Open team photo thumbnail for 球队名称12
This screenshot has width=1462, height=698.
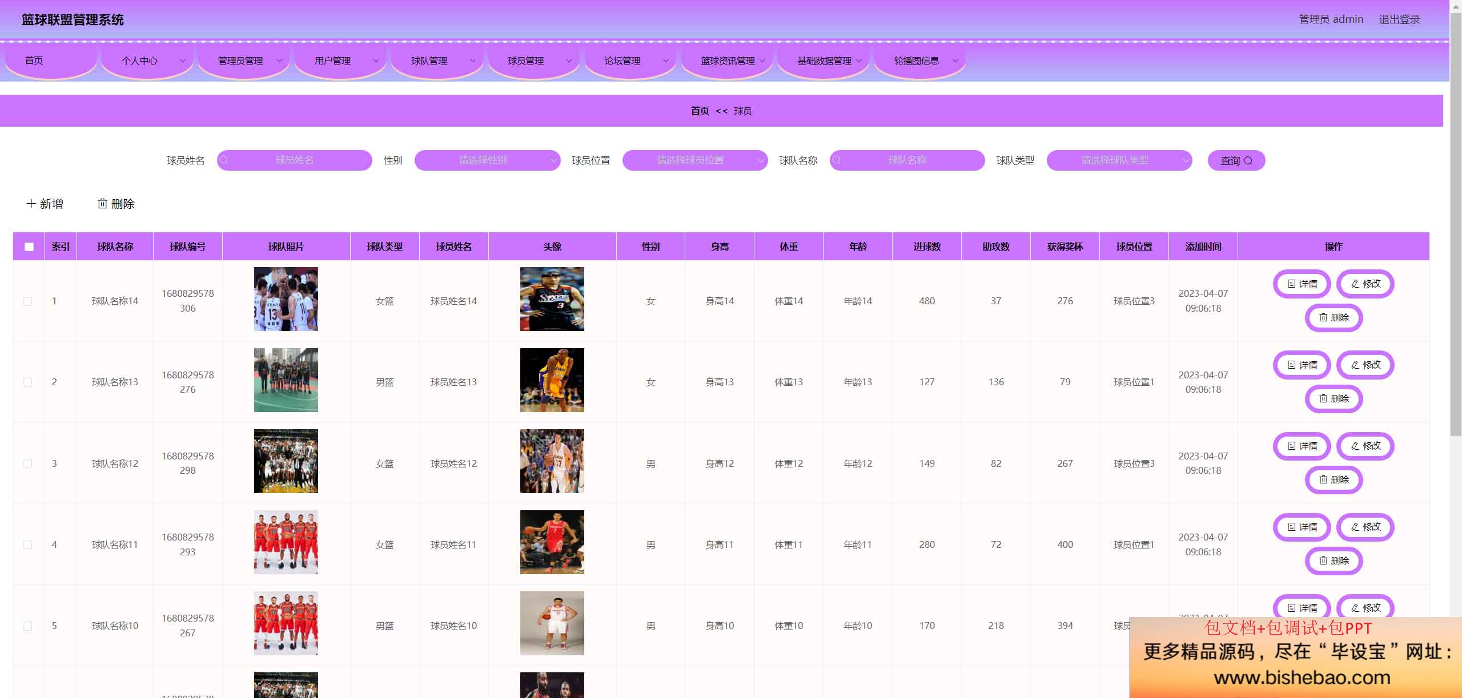pos(286,461)
